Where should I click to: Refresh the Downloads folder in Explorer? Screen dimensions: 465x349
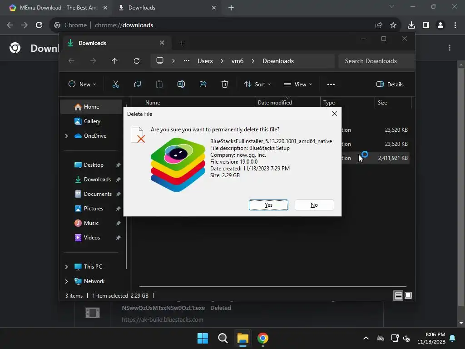pyautogui.click(x=136, y=61)
